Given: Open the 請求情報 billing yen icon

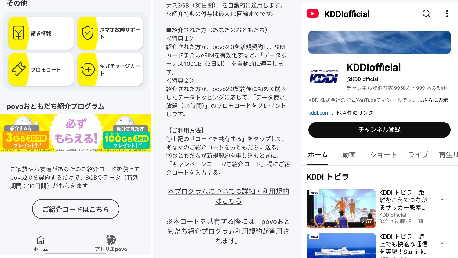Looking at the screenshot, I should pos(19,33).
